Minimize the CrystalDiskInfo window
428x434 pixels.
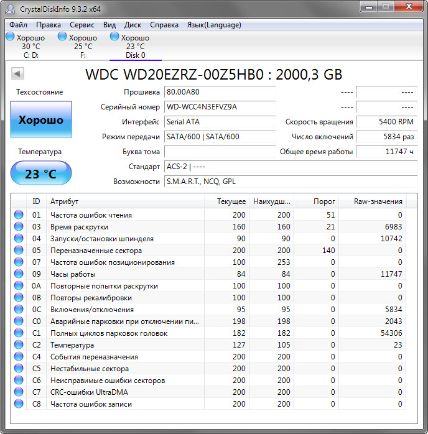click(x=369, y=7)
